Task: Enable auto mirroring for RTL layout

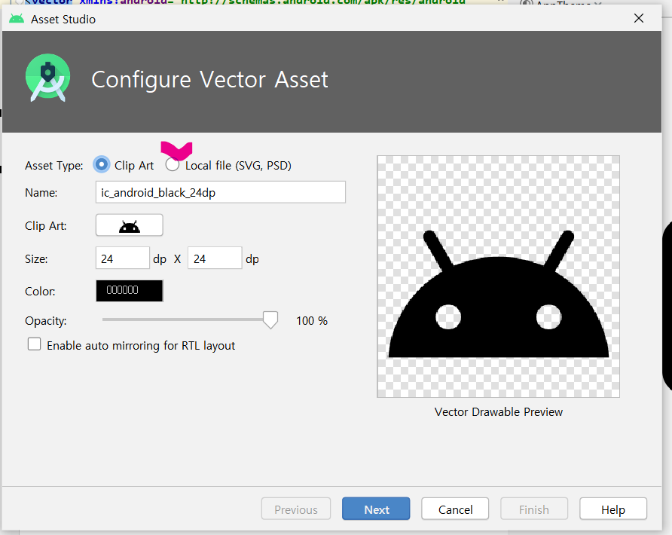Action: (35, 344)
